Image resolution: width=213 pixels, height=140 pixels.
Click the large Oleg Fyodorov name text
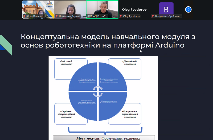[x=134, y=10]
